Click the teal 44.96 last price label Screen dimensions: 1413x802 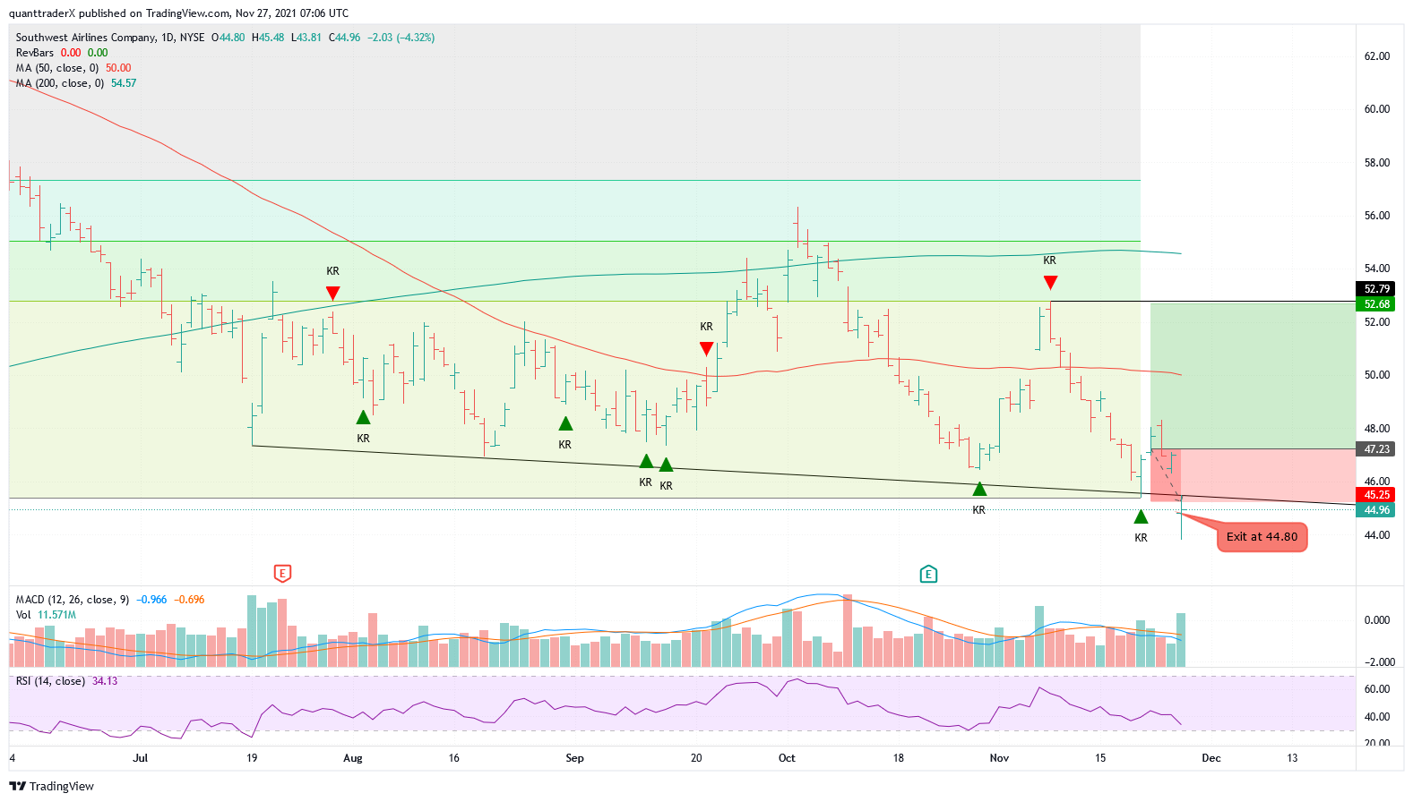click(1377, 510)
